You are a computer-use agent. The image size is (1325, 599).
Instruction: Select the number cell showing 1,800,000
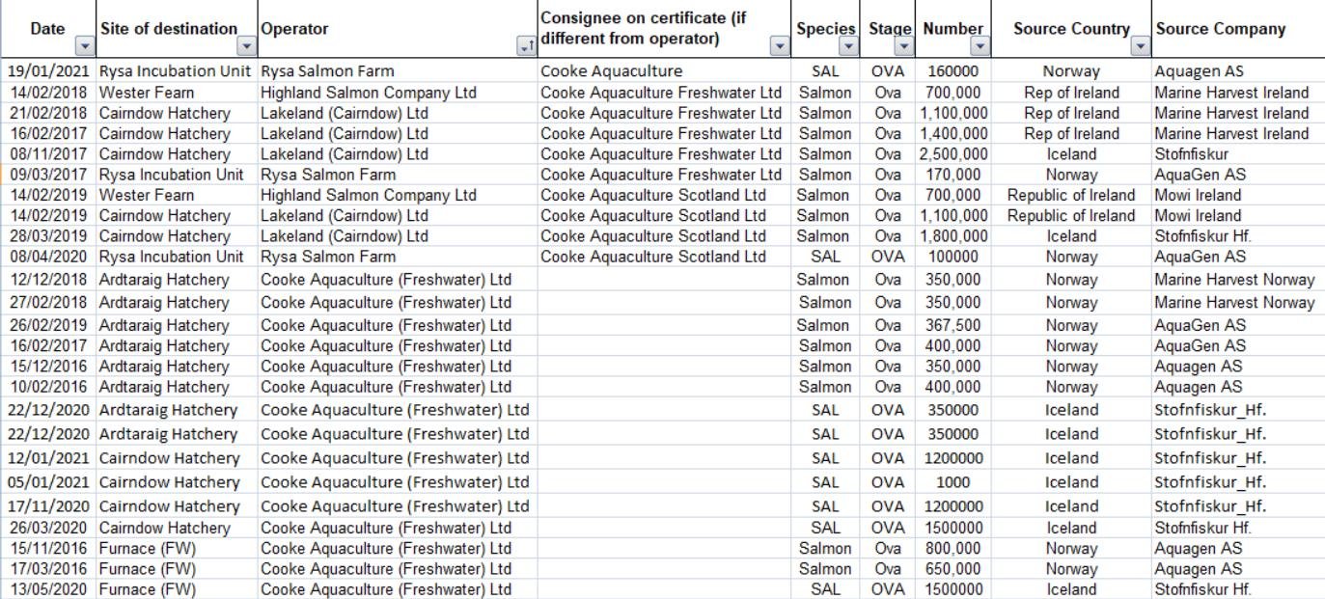coord(953,236)
